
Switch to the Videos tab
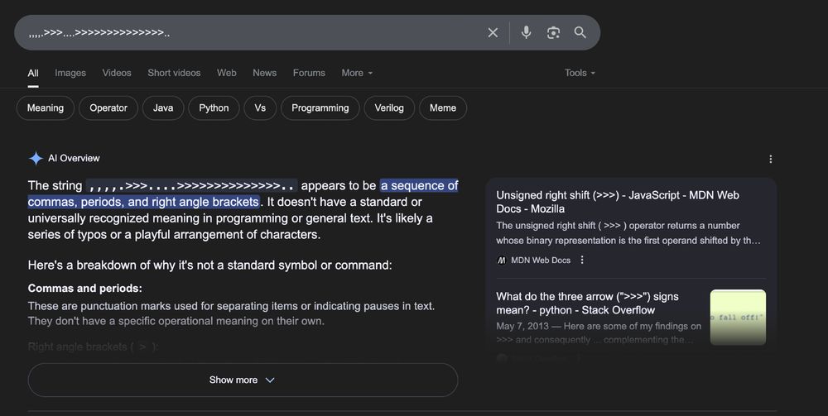117,73
